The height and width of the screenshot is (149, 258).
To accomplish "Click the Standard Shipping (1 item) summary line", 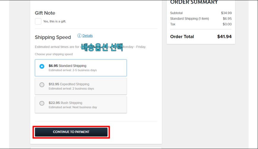I will [x=201, y=19].
